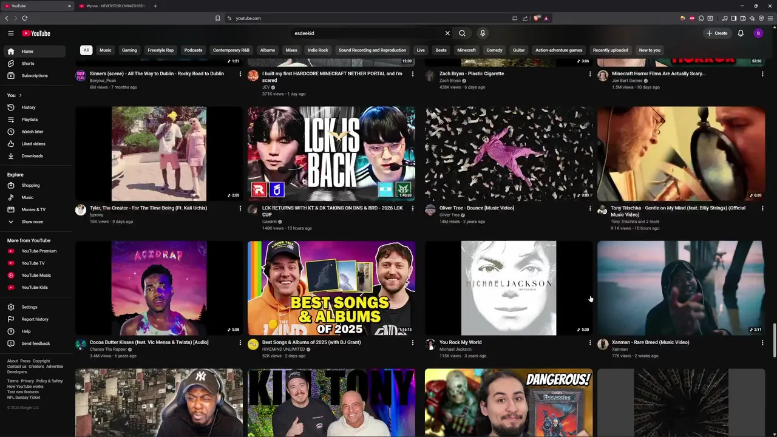Open the browser extensions puzzle icon
Screen dimensions: 777x437
coord(701,18)
